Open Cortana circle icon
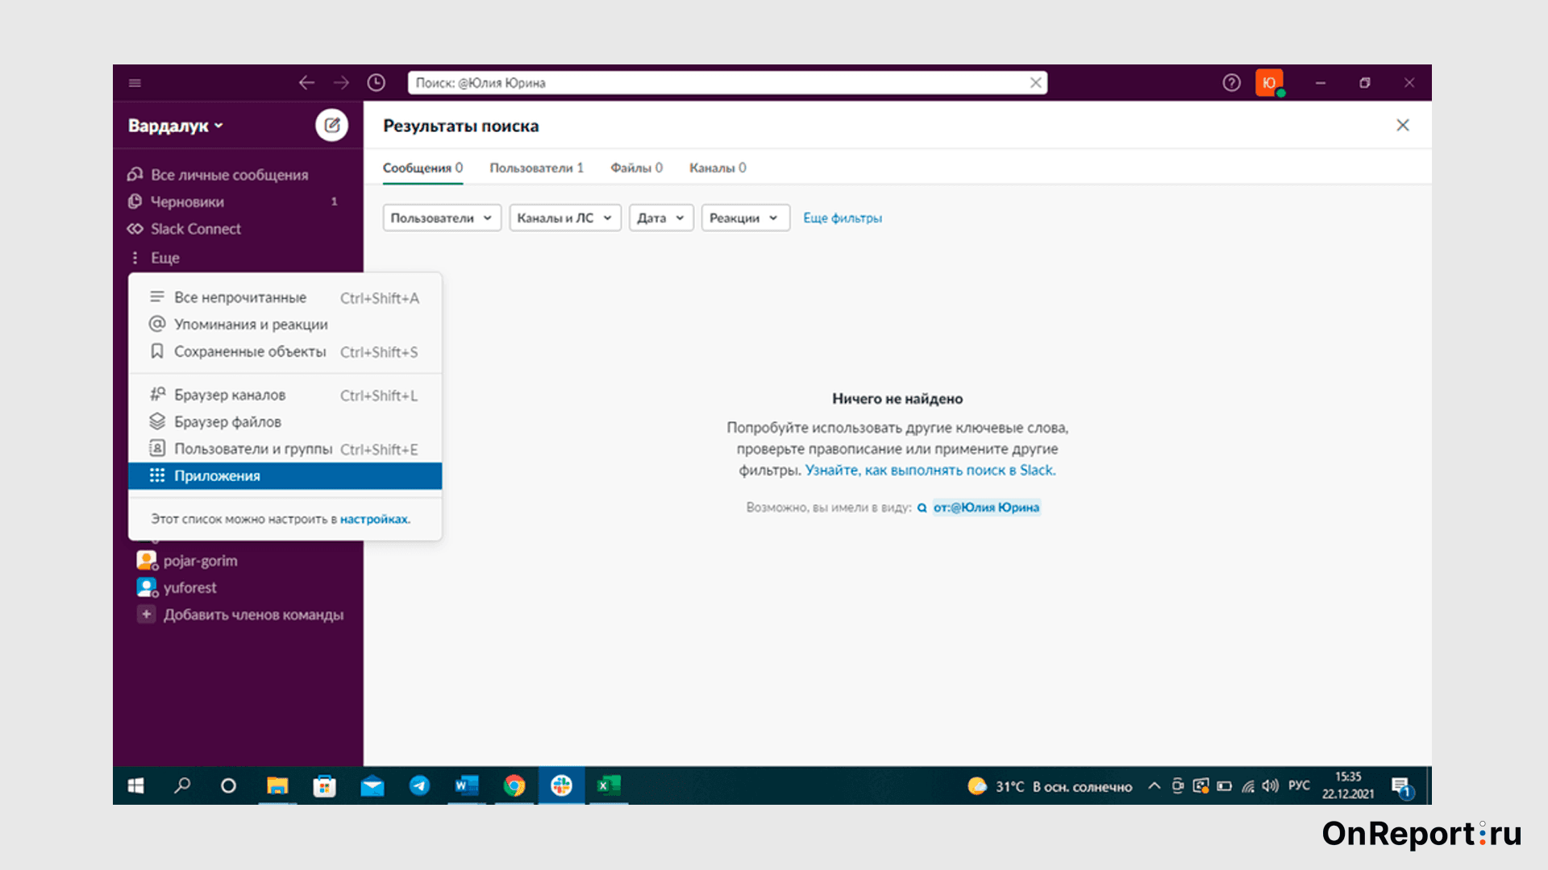 coord(228,785)
